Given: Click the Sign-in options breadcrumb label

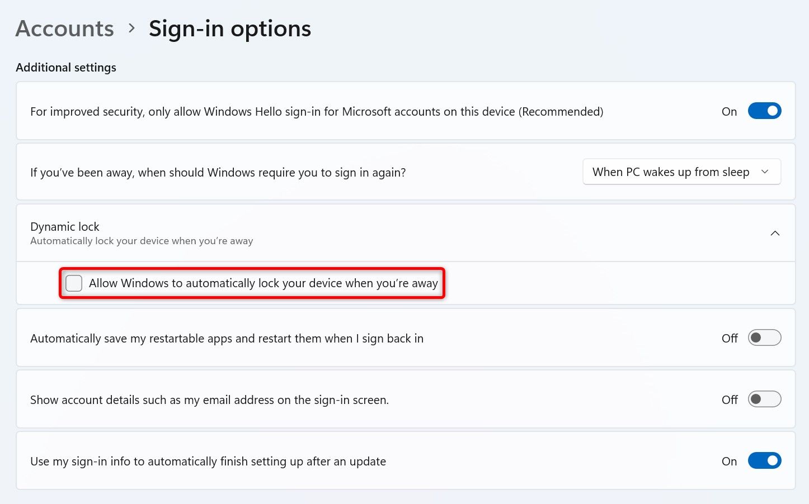Looking at the screenshot, I should (229, 28).
